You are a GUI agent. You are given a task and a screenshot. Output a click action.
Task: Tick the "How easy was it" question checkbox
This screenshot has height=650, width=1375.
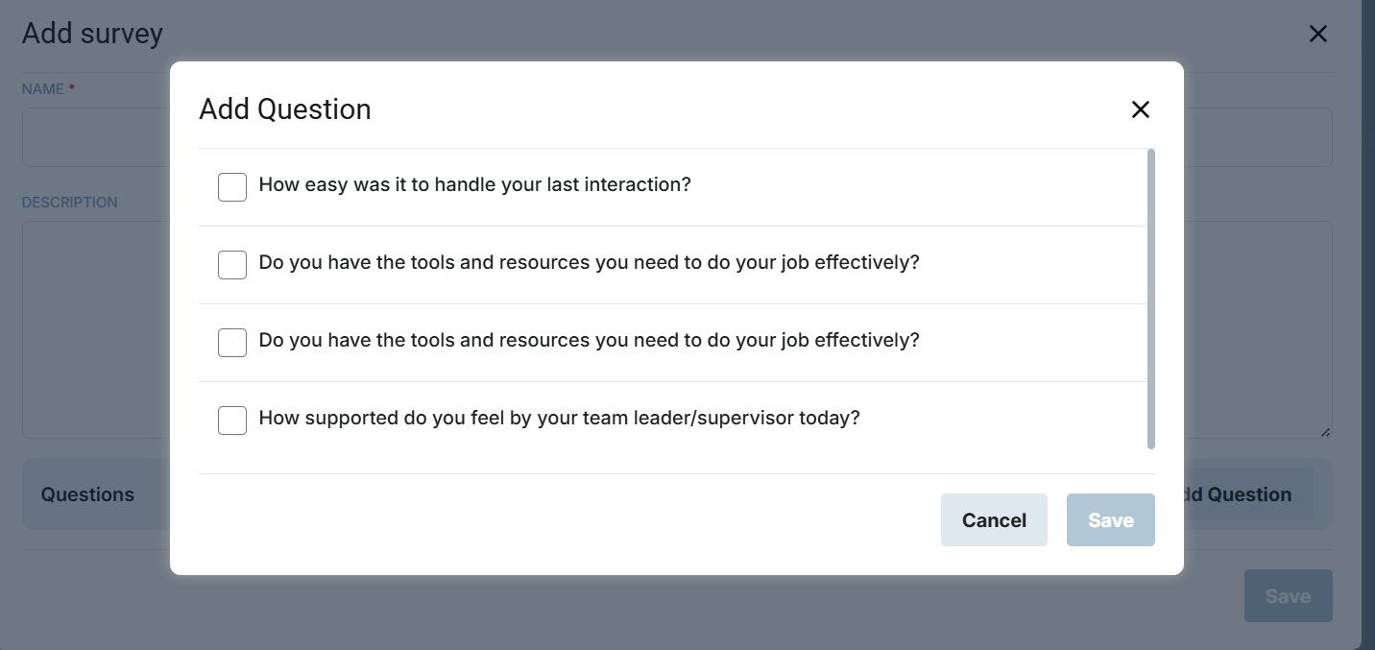coord(232,187)
